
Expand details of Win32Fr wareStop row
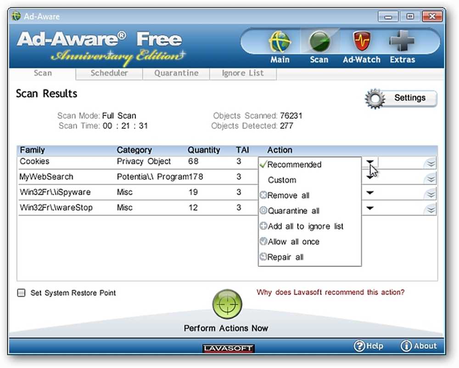click(431, 209)
